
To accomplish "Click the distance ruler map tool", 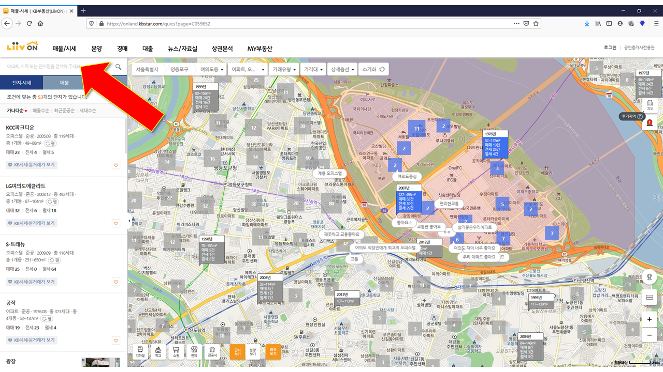I will pos(649,298).
